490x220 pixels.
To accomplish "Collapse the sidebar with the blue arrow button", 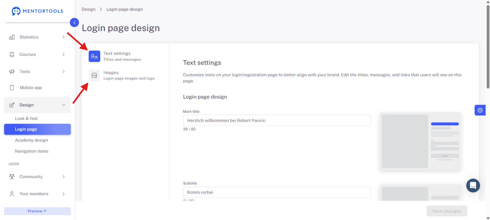I will pos(74,22).
